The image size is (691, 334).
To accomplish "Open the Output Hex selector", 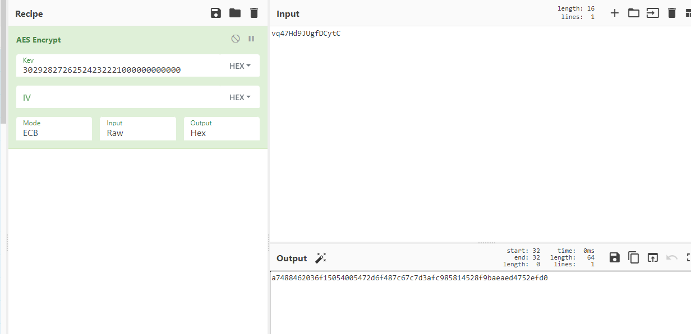I will pyautogui.click(x=222, y=129).
